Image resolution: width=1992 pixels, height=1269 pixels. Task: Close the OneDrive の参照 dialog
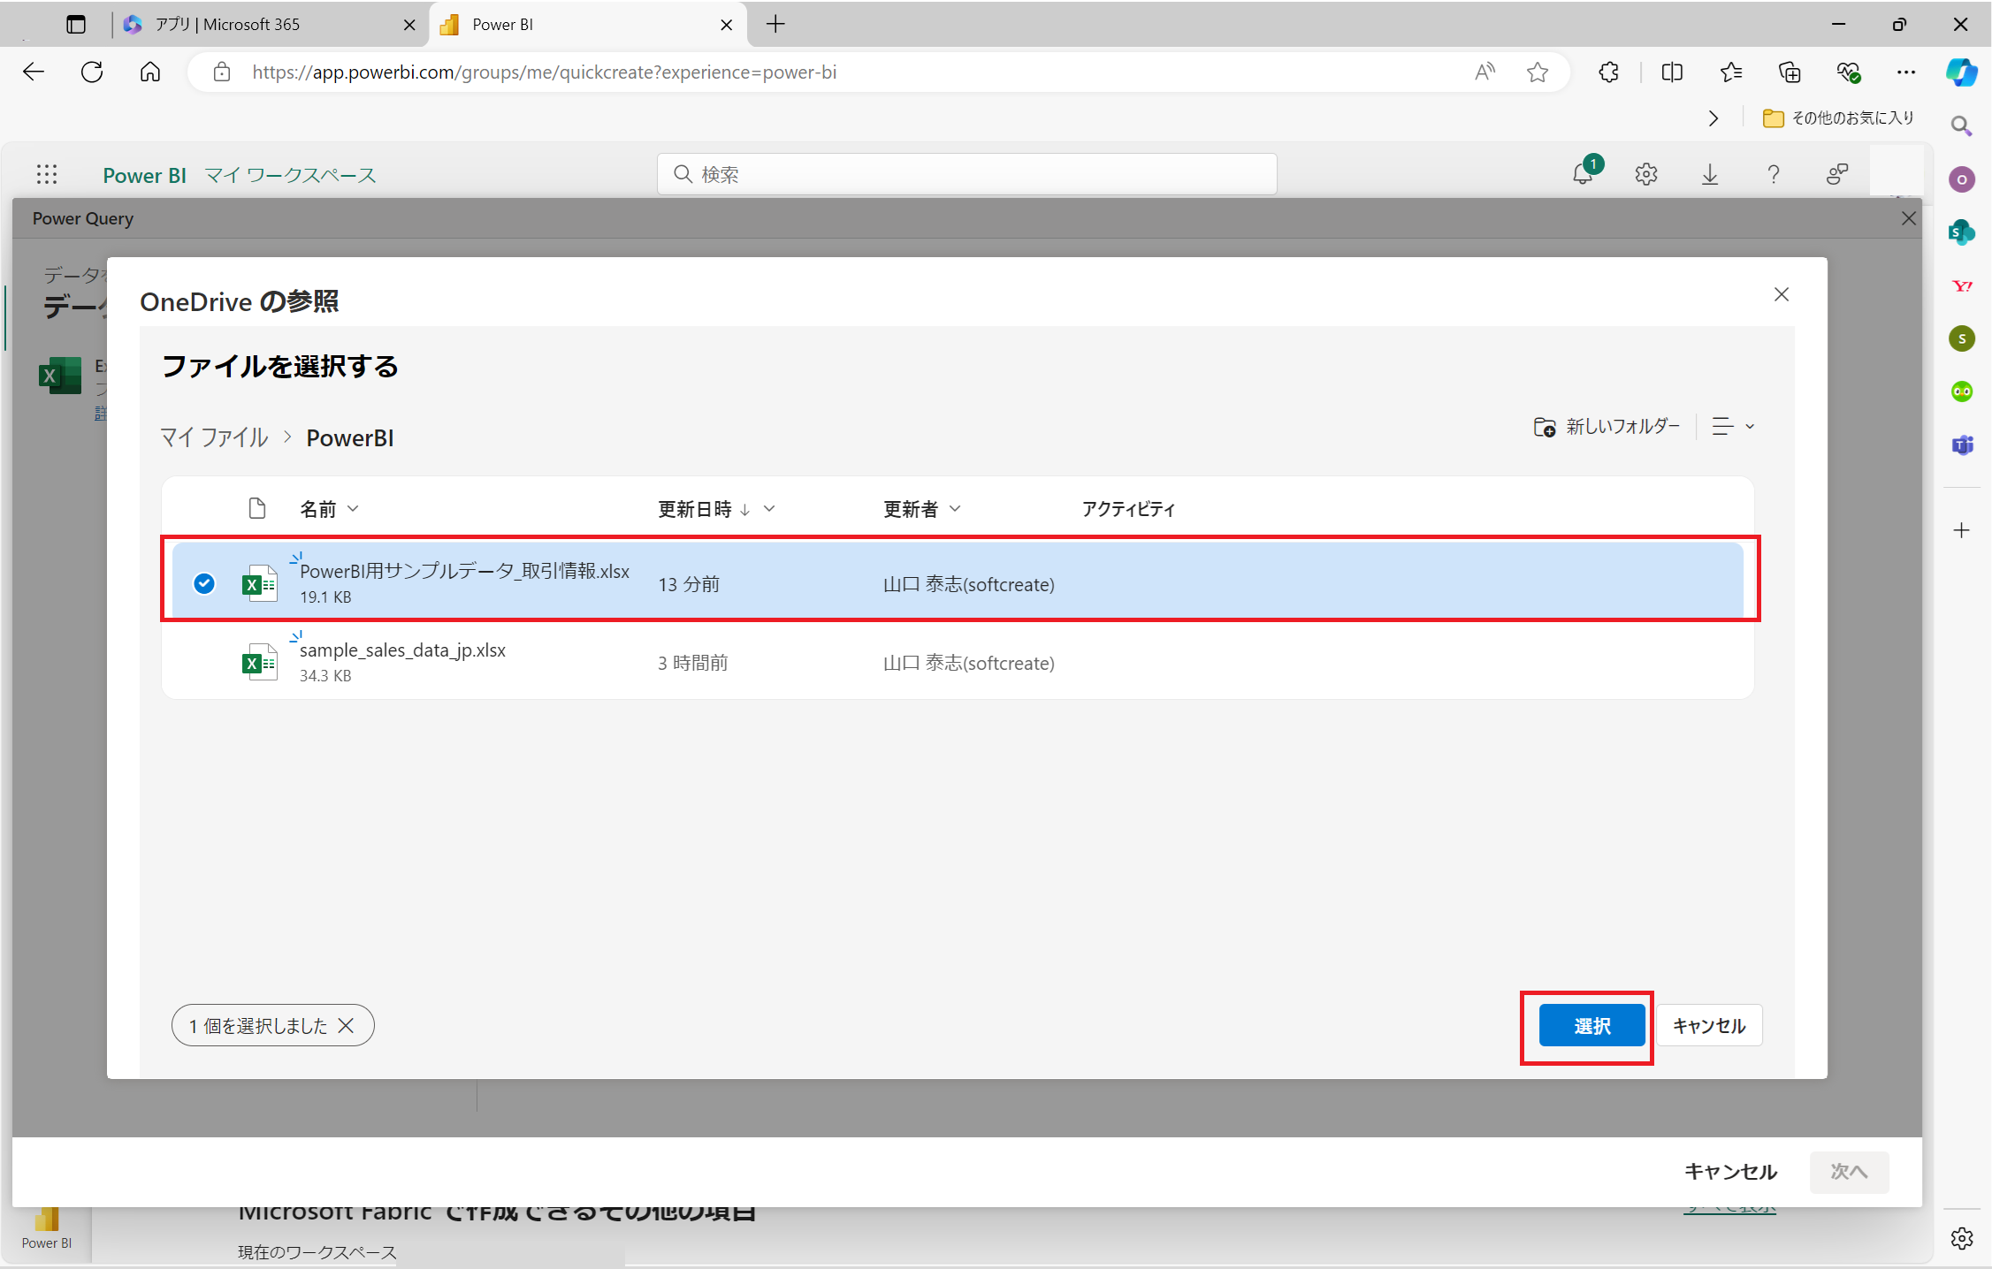(x=1782, y=295)
